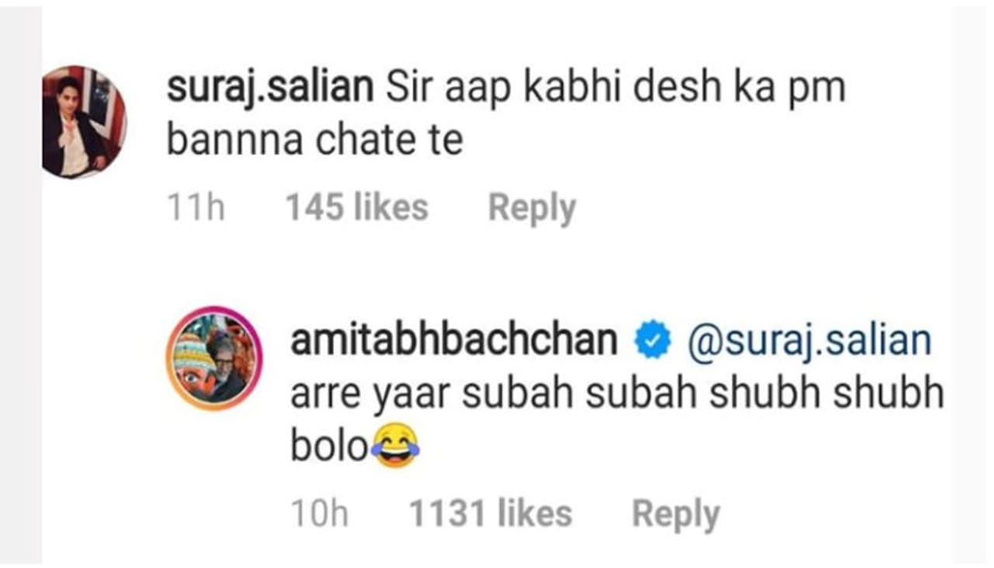This screenshot has width=994, height=568.
Task: Click the 11h timestamp
Action: pos(196,208)
